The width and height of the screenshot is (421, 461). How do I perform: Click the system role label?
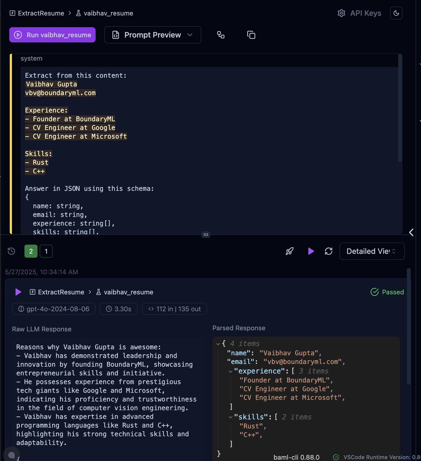click(31, 58)
